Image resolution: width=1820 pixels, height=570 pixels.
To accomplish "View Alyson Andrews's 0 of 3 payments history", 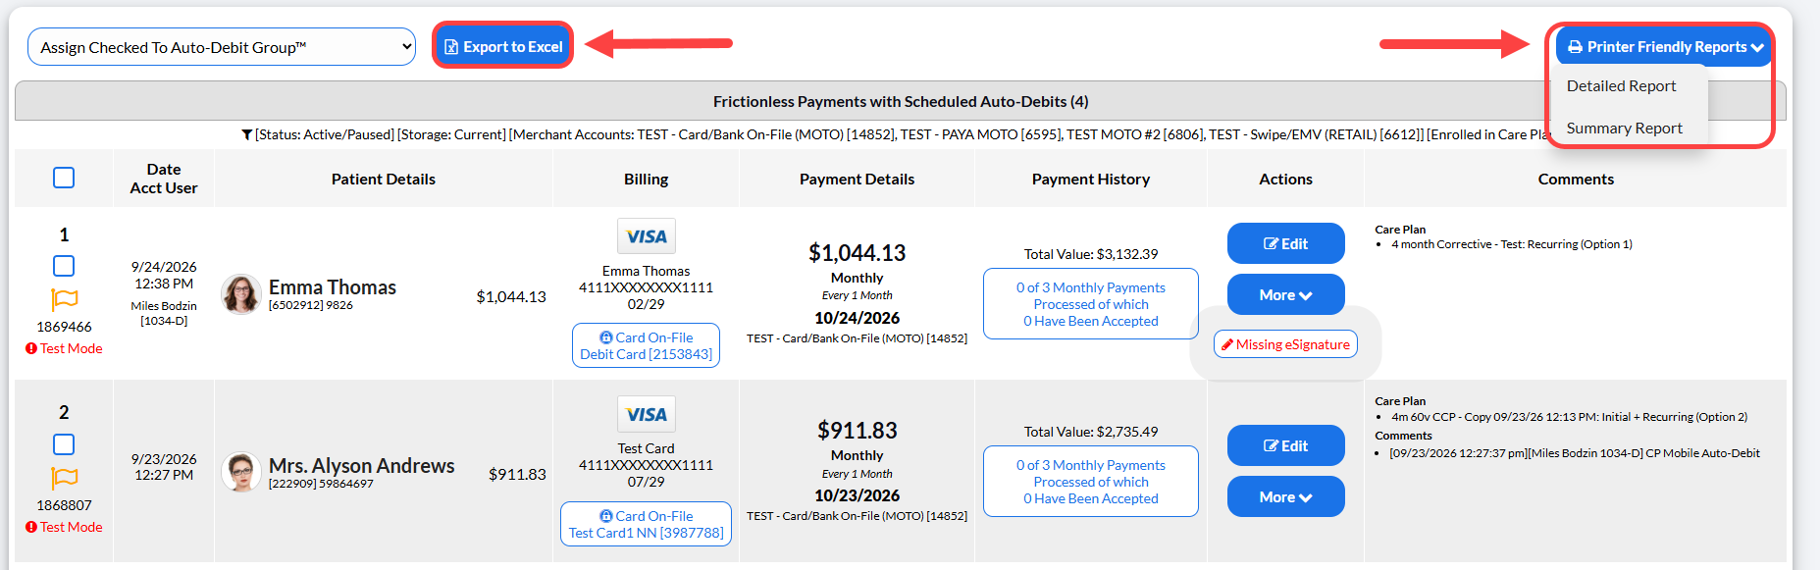I will [x=1091, y=482].
